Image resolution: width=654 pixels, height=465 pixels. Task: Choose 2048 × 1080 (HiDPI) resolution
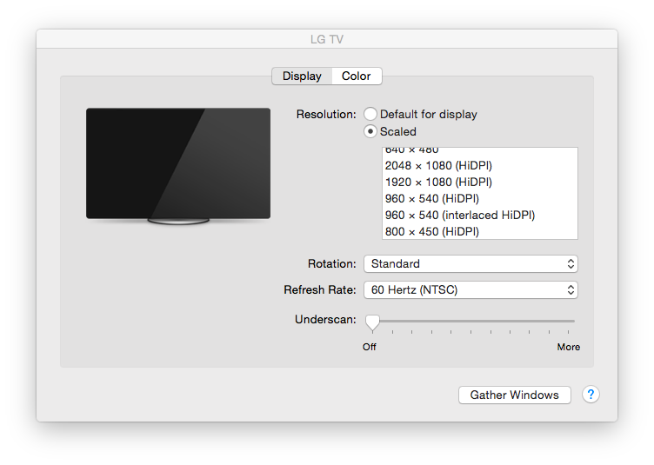click(x=480, y=165)
